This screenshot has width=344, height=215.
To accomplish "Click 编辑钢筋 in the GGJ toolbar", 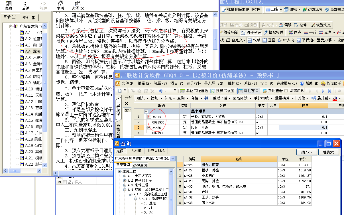I will pyautogui.click(x=229, y=33).
